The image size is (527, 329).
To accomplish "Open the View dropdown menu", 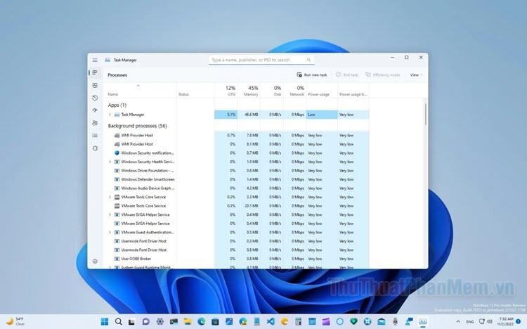I will [x=416, y=75].
